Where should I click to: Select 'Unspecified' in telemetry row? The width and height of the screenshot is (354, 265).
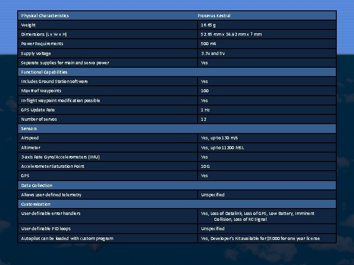(x=213, y=195)
